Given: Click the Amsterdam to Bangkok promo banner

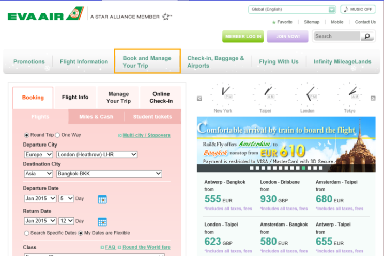Looking at the screenshot, I should click(286, 145).
